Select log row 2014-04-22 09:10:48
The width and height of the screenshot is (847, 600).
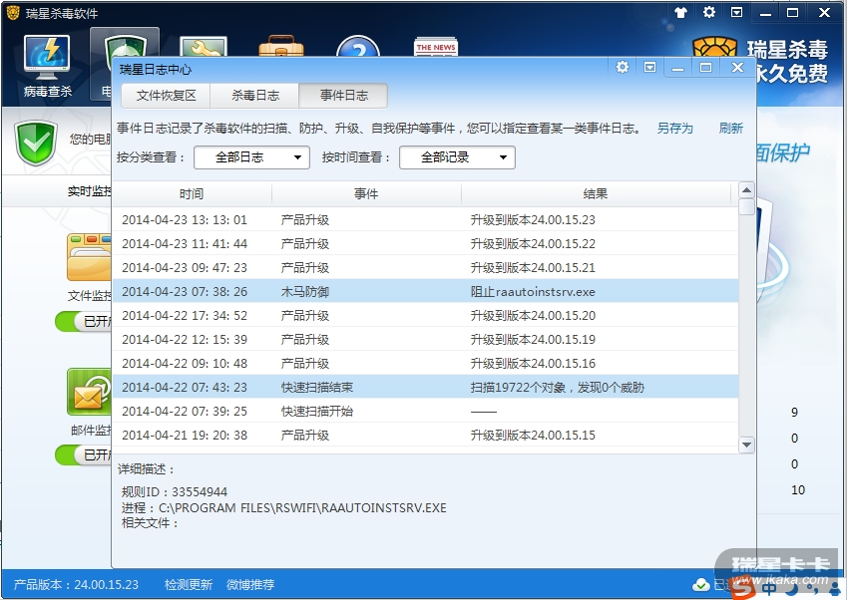coord(425,363)
